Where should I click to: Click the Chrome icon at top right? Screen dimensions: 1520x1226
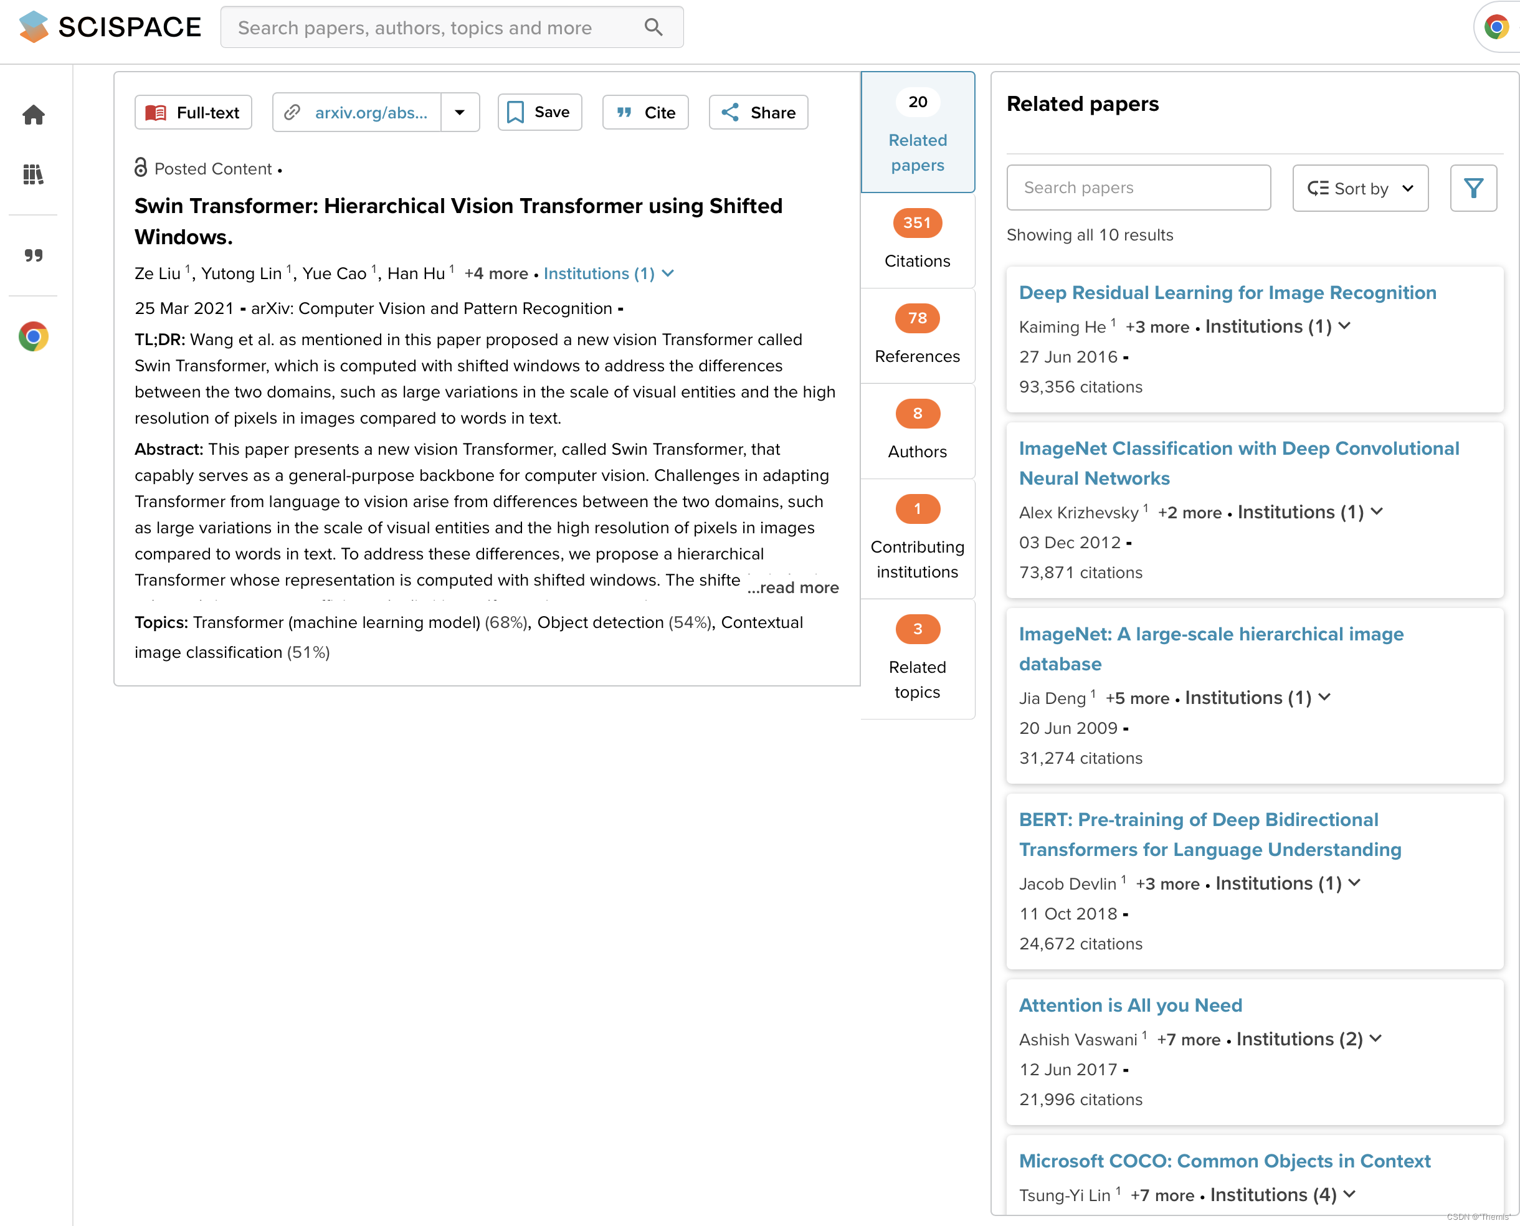pyautogui.click(x=1496, y=27)
